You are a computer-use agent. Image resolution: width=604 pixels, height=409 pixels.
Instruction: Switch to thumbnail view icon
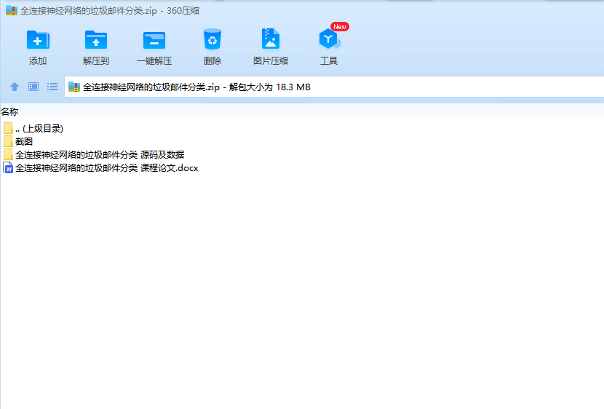click(33, 87)
